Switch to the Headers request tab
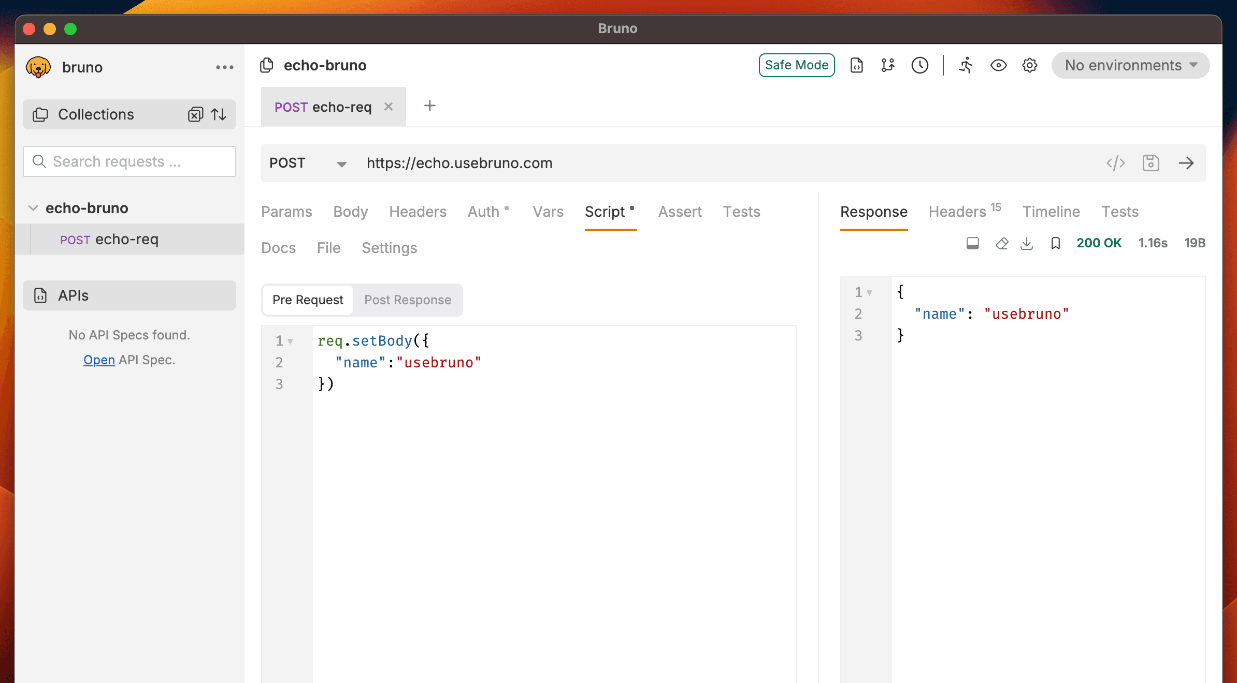The height and width of the screenshot is (683, 1237). pyautogui.click(x=418, y=212)
